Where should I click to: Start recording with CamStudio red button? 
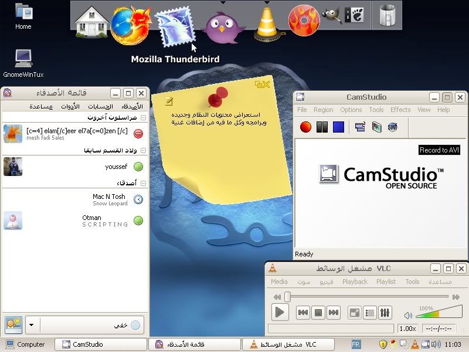(x=305, y=127)
